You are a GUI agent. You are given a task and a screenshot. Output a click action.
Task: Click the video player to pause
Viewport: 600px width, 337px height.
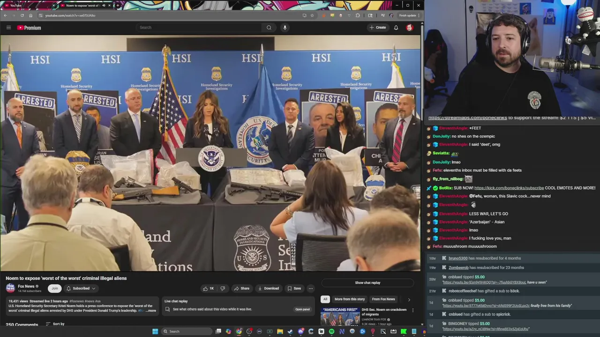pos(210,153)
